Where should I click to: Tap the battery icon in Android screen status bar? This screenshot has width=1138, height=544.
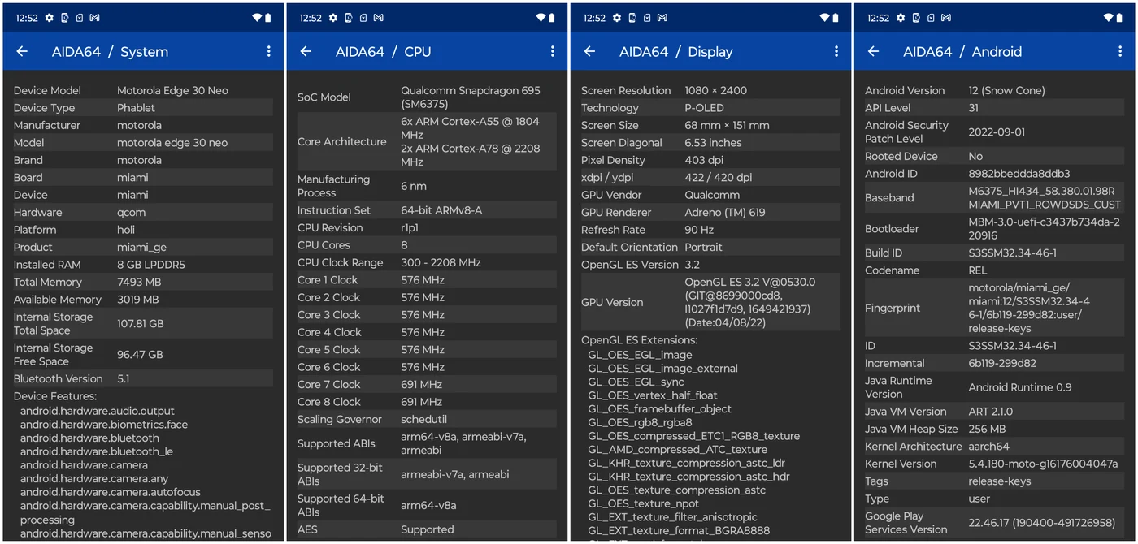(1119, 18)
